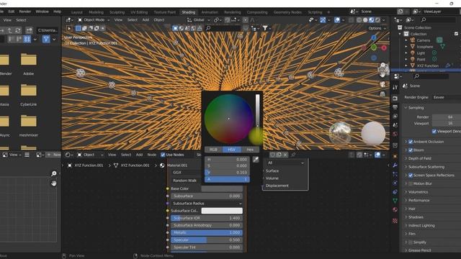Open the Object Mode dropdown
461x259 pixels.
[94, 20]
